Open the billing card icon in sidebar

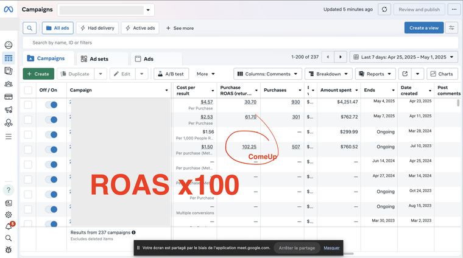point(9,97)
